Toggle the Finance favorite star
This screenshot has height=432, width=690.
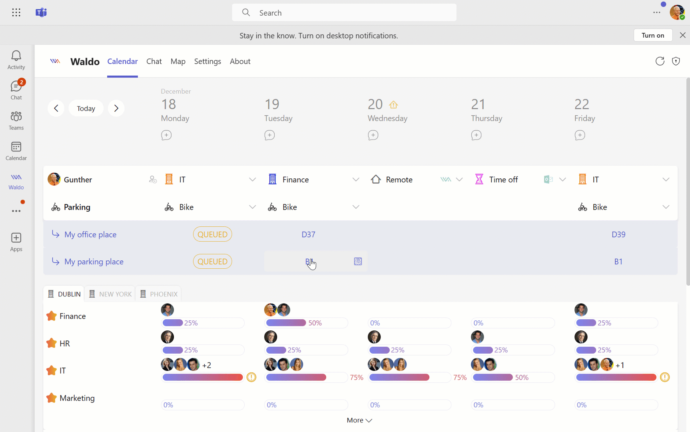click(52, 316)
